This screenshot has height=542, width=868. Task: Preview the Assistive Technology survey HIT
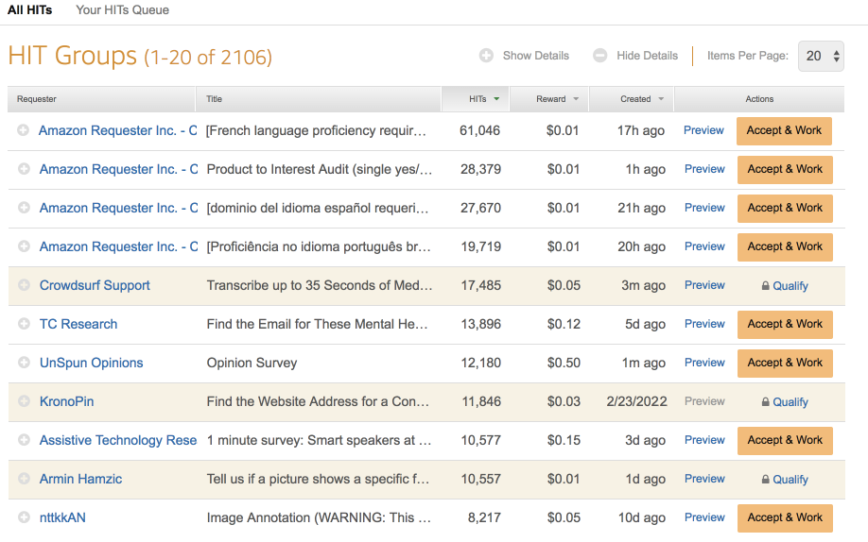[704, 440]
